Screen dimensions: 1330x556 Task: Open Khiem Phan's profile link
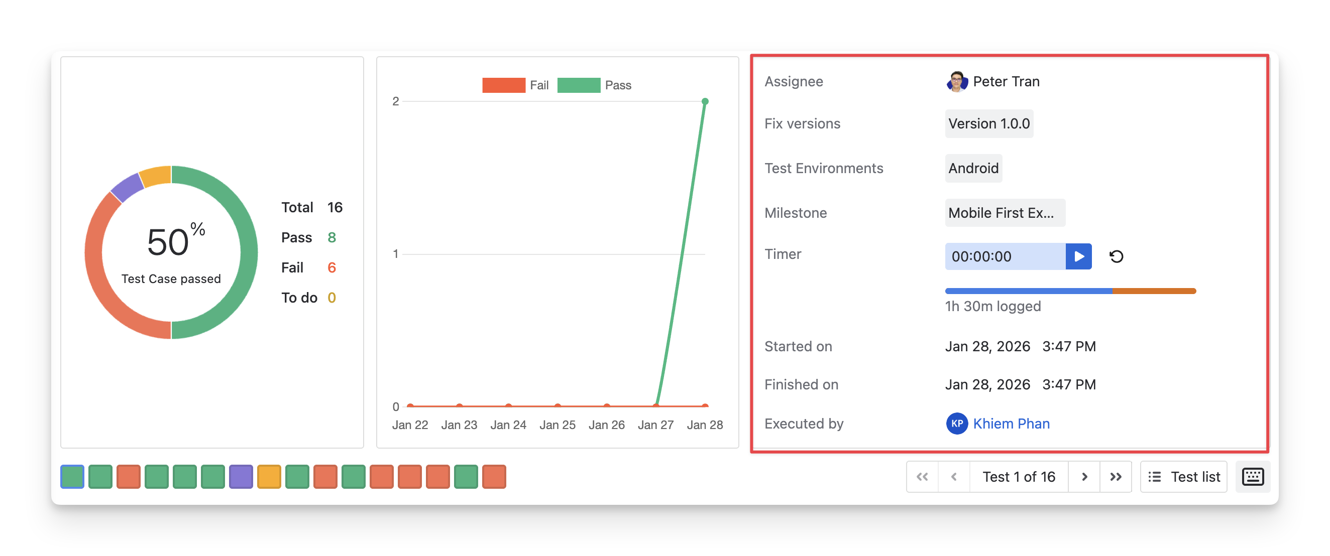click(x=1011, y=424)
